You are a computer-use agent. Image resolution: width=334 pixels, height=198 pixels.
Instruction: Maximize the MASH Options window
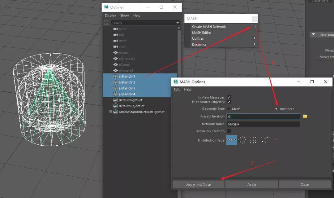(312, 82)
